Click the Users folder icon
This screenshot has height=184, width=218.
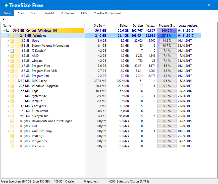12,41
